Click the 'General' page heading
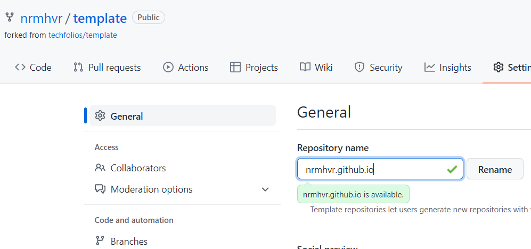This screenshot has height=249, width=531. pos(324,112)
